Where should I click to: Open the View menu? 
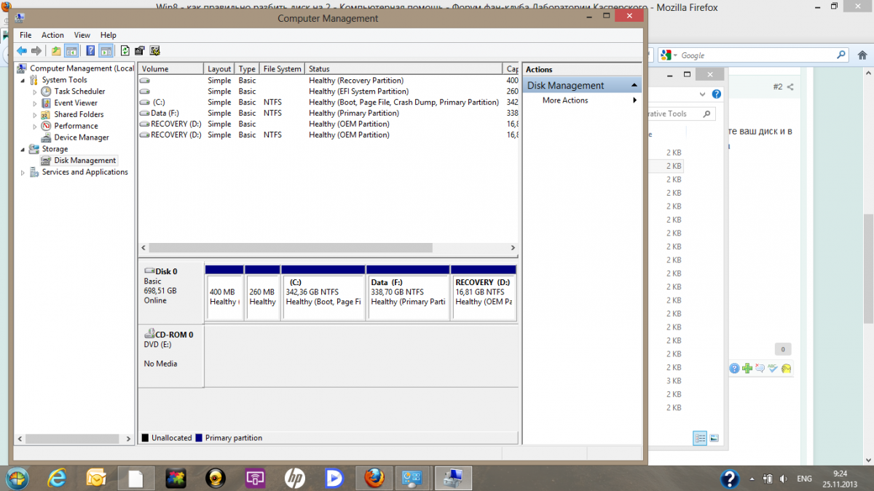[x=82, y=35]
